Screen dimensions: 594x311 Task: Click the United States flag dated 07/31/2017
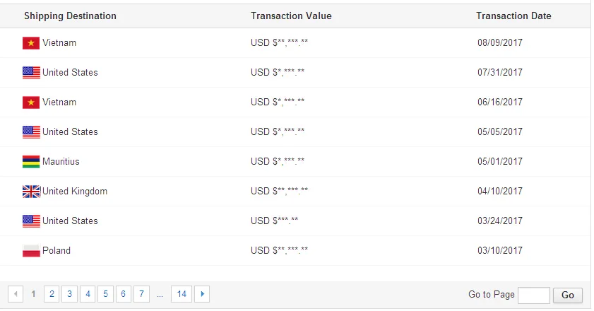pyautogui.click(x=31, y=73)
